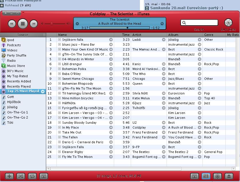This screenshot has height=182, width=240.
Task: Uncheck the Snjókorn falla track checkbox by Laddi
Action: pyautogui.click(x=59, y=40)
